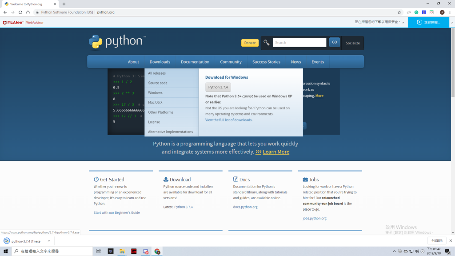The image size is (455, 256).
Task: Go back with the browser back arrow
Action: coord(5,12)
